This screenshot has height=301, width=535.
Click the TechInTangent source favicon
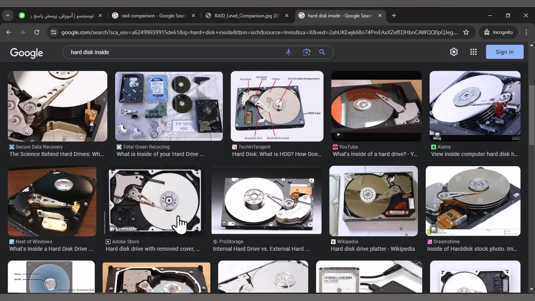(x=234, y=147)
